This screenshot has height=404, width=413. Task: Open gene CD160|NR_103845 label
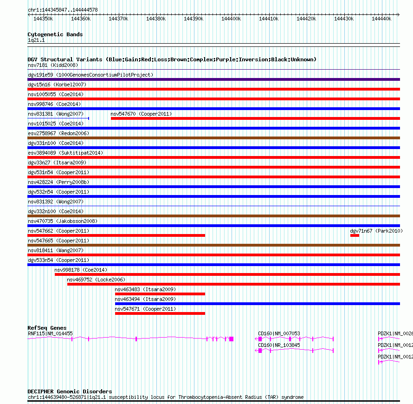[279, 345]
